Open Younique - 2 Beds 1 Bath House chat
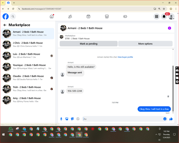The image size is (179, 143). 28,67
